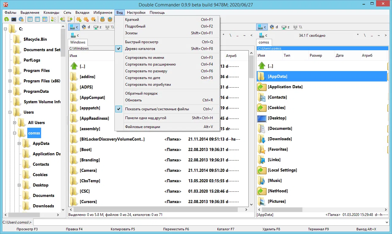Image resolution: width=392 pixels, height=234 pixels.
Task: Click the invert selection flower icon
Action: (94, 19)
